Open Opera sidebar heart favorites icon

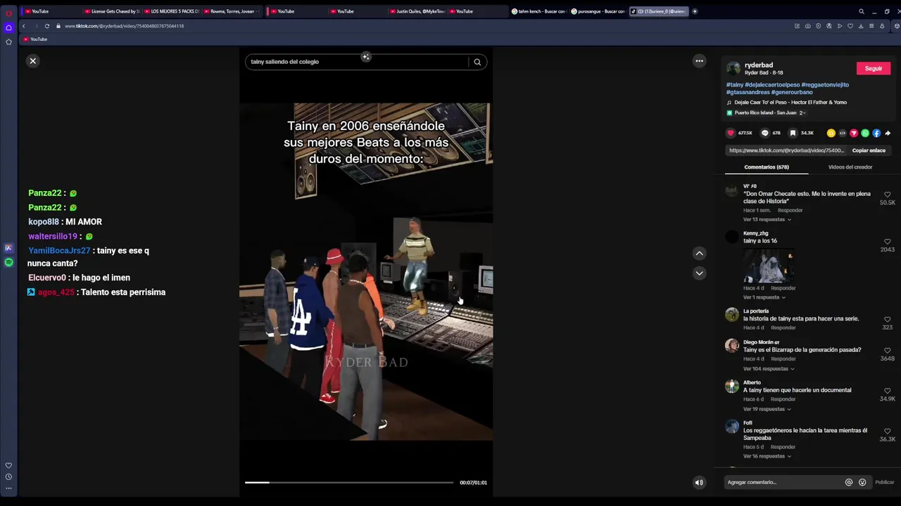[8, 465]
